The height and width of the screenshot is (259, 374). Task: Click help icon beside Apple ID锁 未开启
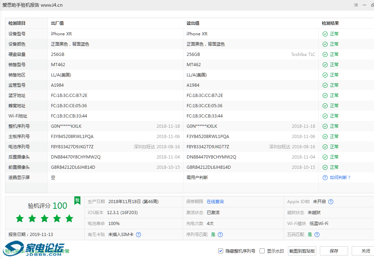pos(330,202)
